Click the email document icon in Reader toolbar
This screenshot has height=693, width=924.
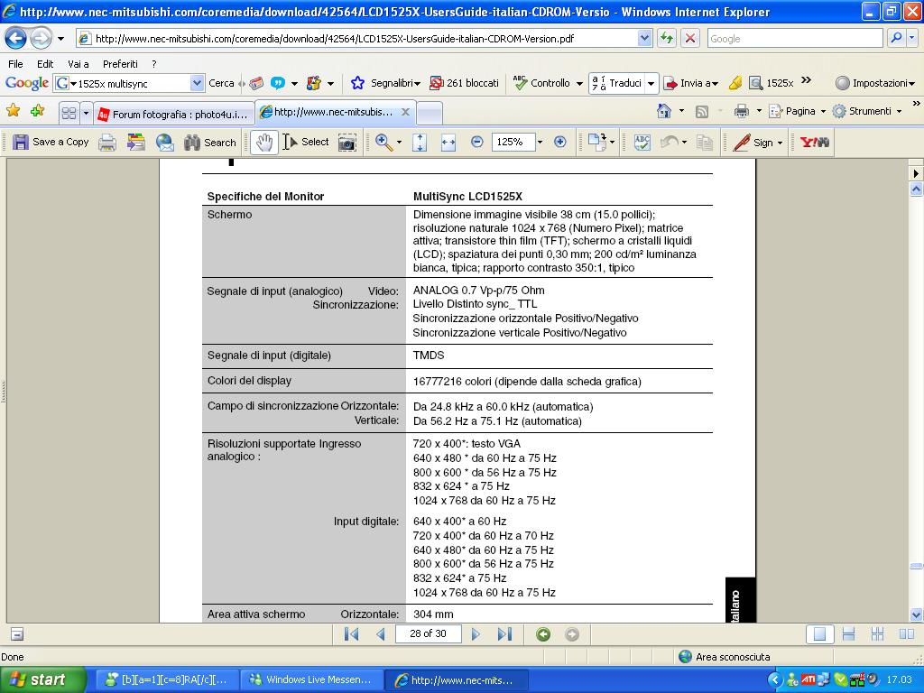(165, 142)
